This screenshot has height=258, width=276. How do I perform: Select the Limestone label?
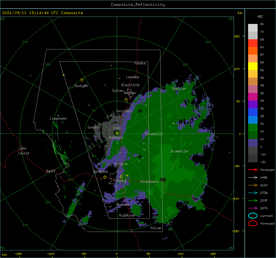tap(58, 118)
